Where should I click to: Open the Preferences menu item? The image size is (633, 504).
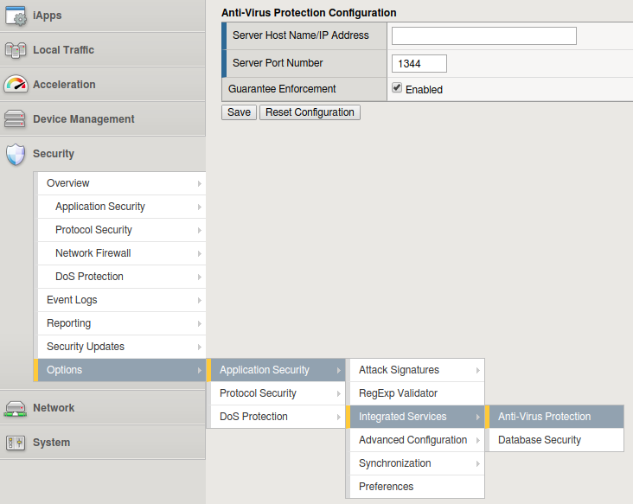[386, 487]
